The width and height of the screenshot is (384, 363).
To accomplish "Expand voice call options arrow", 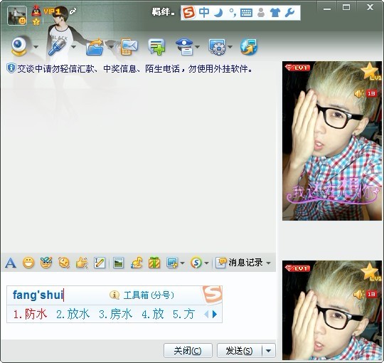I will coord(74,47).
